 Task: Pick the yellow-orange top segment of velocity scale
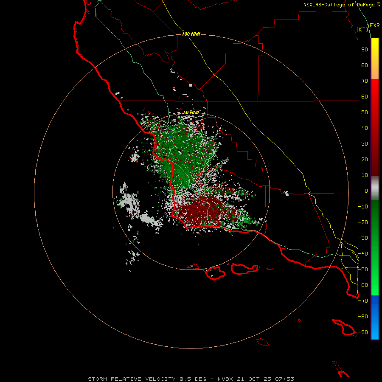coord(375,59)
